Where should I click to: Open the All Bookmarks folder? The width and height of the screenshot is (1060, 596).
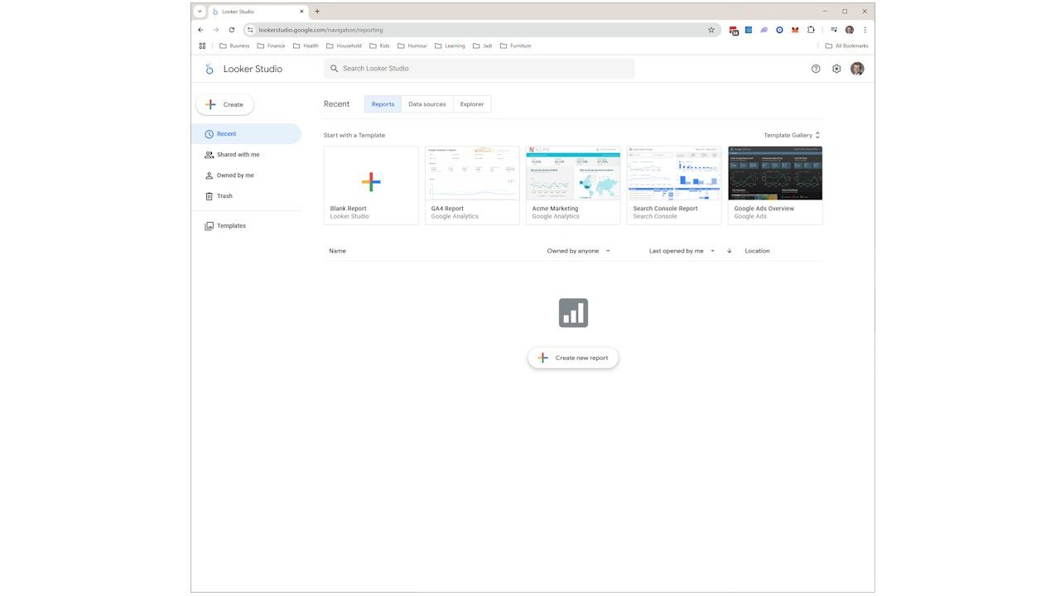[846, 46]
